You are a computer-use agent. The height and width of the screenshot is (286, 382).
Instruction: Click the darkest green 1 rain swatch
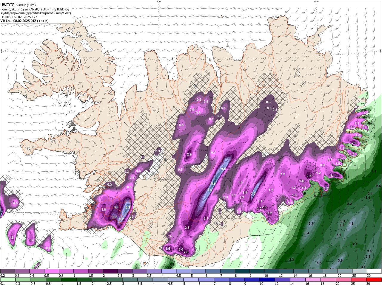pos(69,279)
